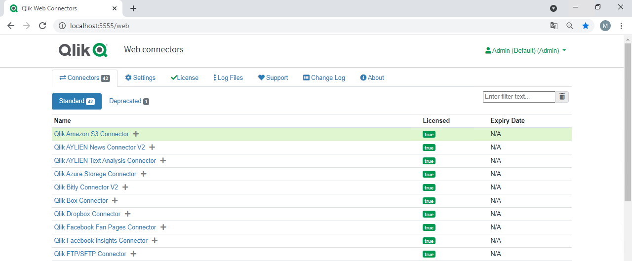Click plus icon next to Facebook Fan Pages Connector
Viewport: 632px width, 261px height.
(x=163, y=227)
